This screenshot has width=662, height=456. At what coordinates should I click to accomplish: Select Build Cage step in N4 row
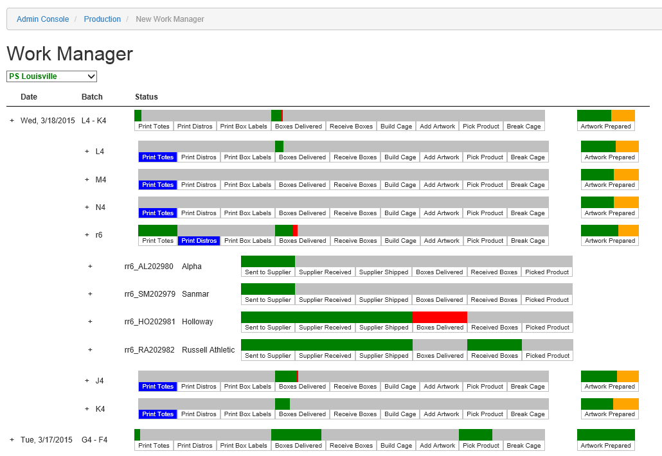(x=400, y=213)
